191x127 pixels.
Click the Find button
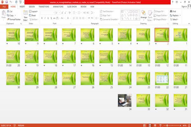point(173,11)
